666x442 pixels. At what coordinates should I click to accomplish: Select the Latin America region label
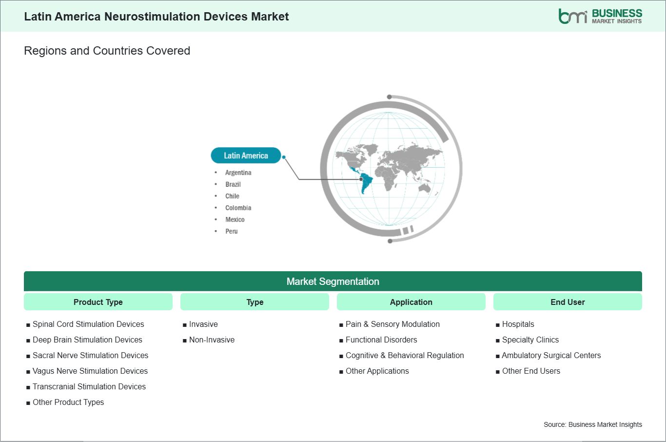246,156
